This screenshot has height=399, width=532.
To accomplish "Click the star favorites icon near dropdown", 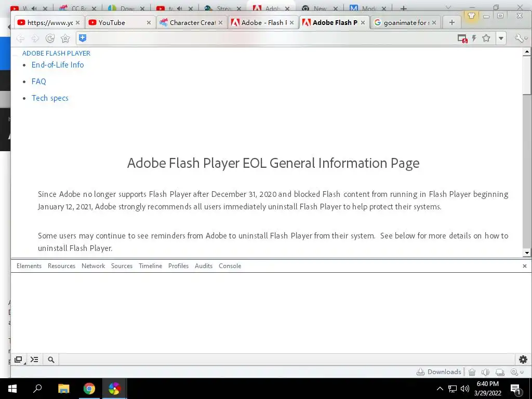I will [486, 38].
